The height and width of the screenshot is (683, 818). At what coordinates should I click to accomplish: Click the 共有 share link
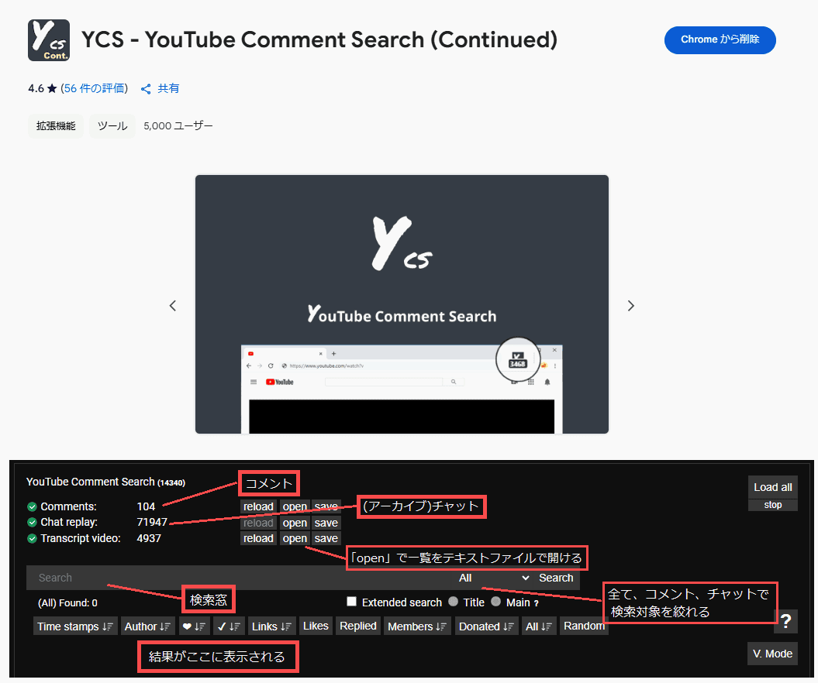[168, 88]
